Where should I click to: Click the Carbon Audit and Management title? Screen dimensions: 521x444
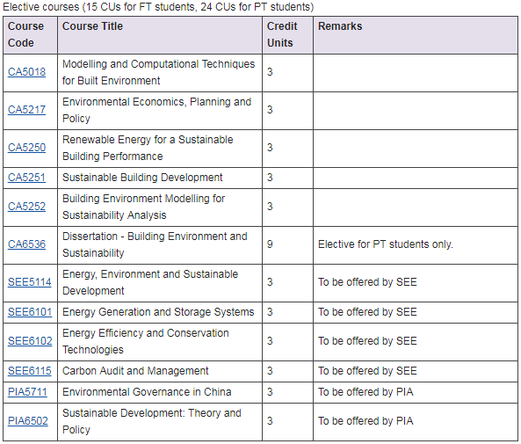[x=135, y=371]
